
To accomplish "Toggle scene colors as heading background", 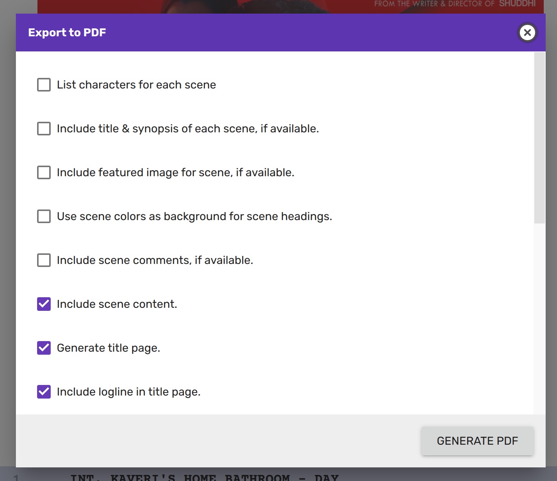I will 44,216.
